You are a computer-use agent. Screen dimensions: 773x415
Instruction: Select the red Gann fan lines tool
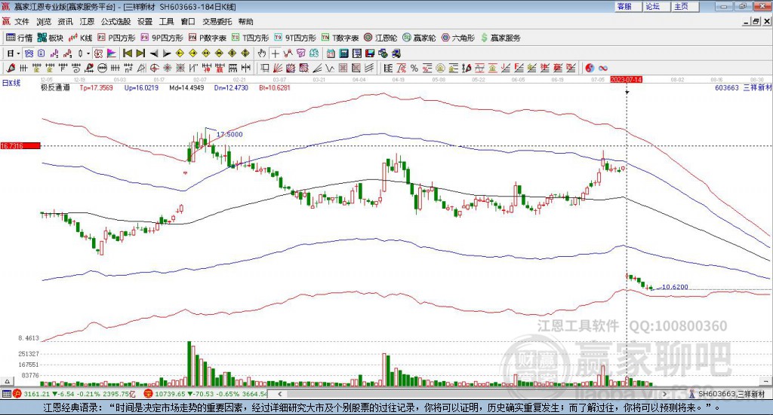pyautogui.click(x=278, y=69)
